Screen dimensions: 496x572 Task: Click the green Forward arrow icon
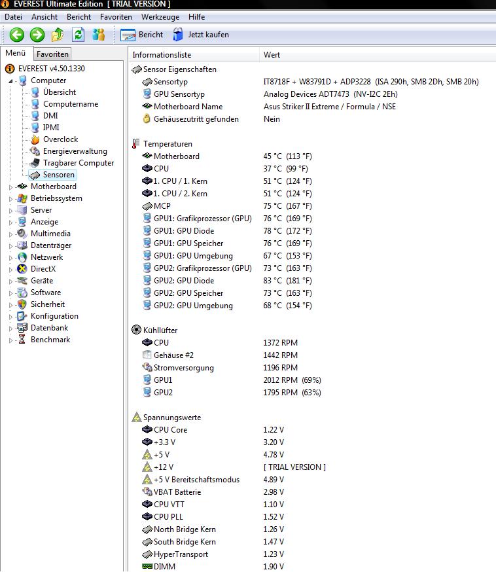(37, 35)
